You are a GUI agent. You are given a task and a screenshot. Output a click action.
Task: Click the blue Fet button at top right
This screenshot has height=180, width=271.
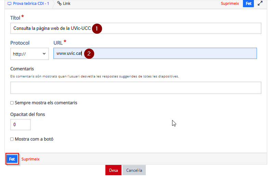click(x=248, y=3)
